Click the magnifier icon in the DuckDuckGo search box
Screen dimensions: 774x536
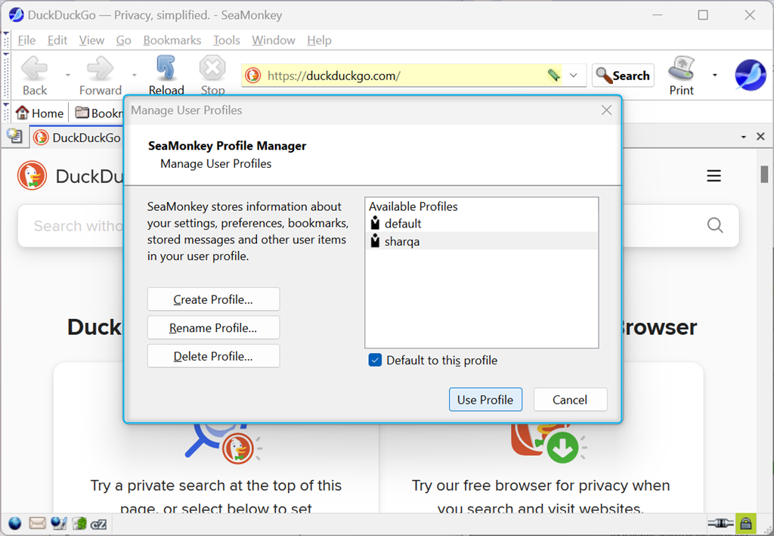pyautogui.click(x=715, y=225)
